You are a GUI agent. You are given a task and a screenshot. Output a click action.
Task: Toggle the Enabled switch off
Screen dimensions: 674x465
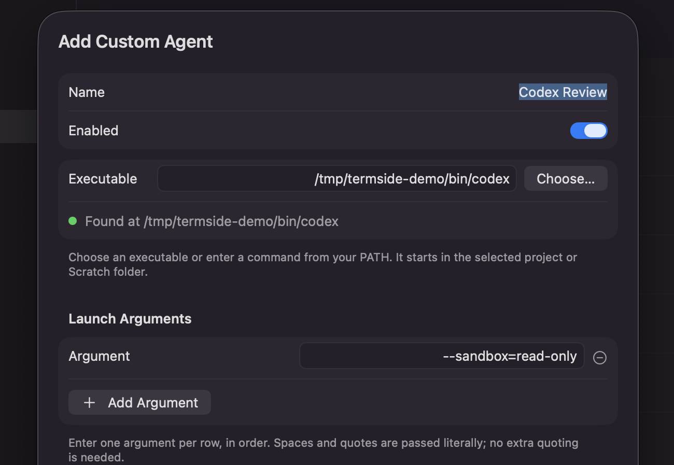(588, 131)
